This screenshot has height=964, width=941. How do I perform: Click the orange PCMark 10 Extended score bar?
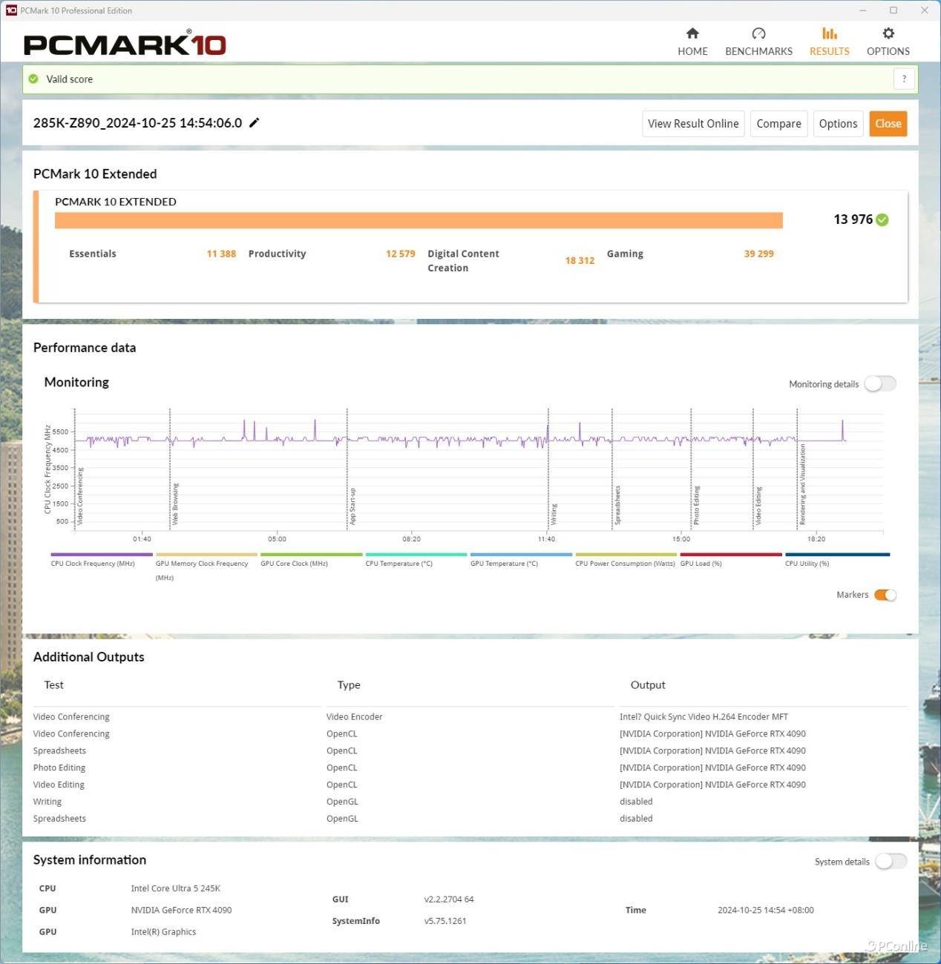click(x=419, y=220)
